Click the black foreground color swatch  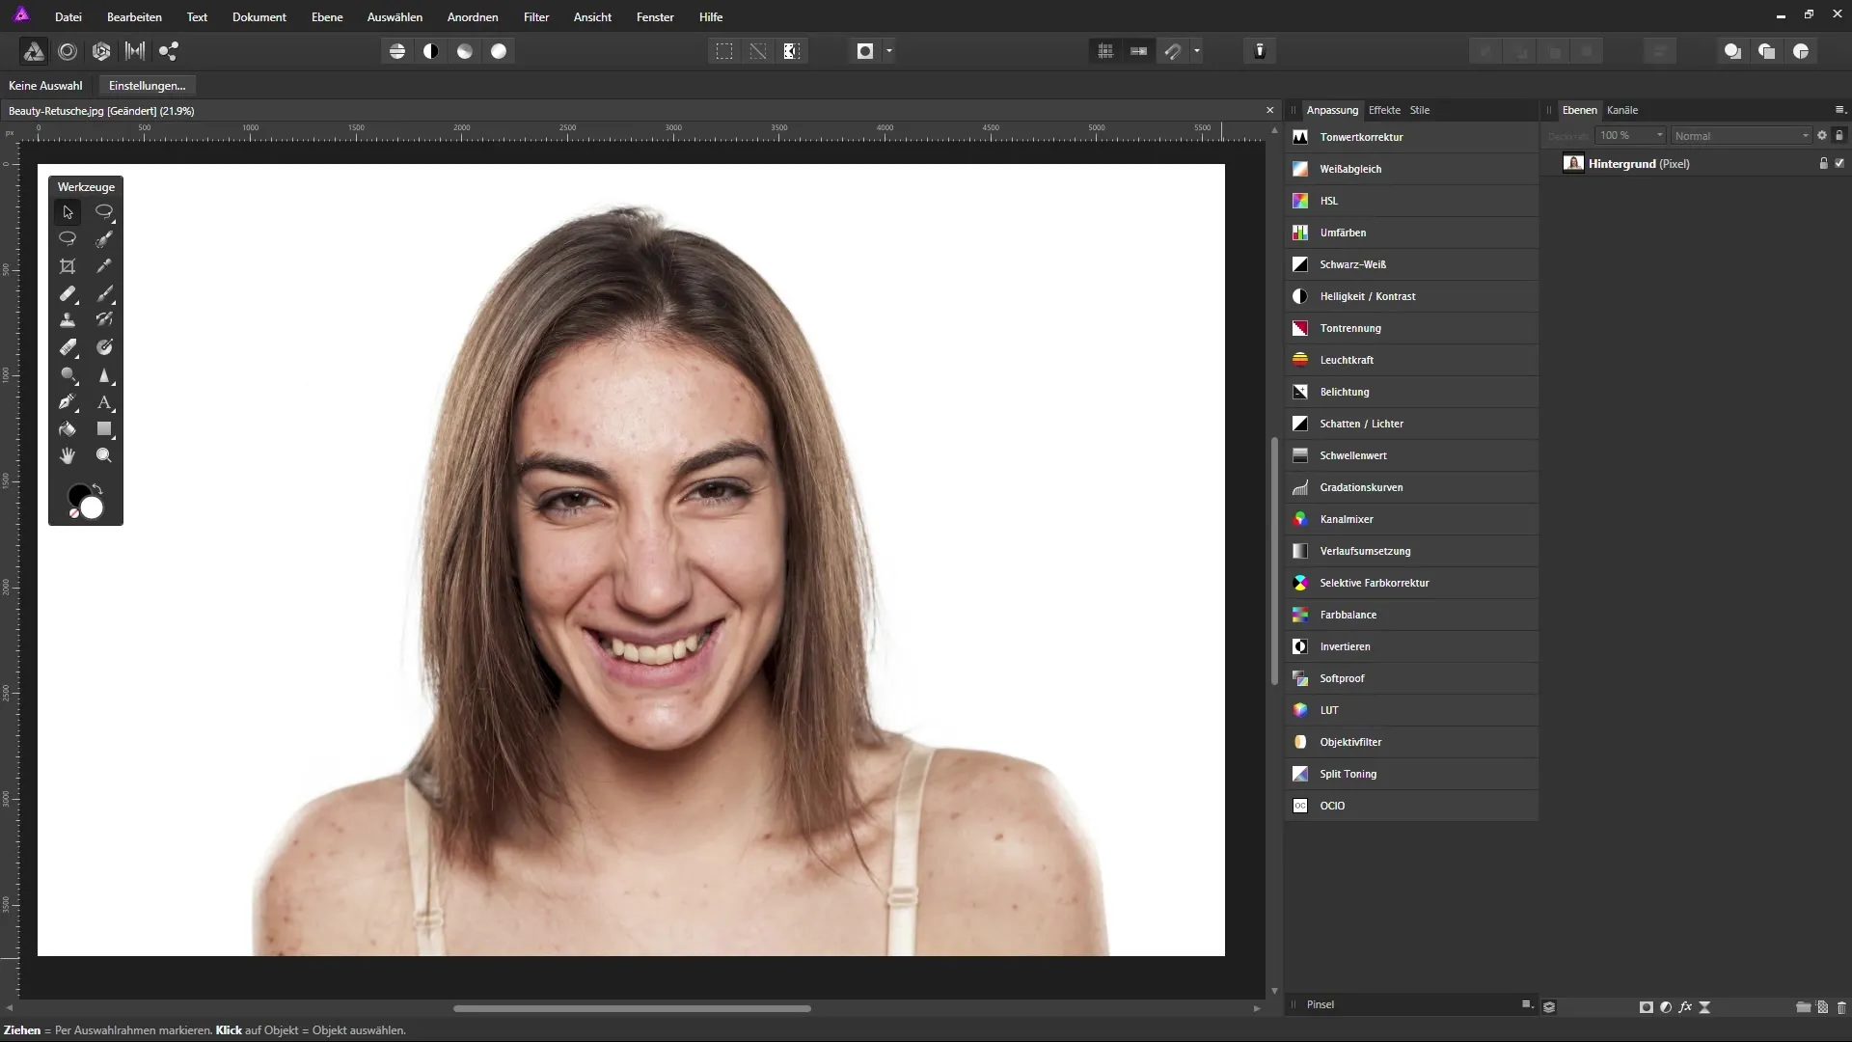point(77,494)
